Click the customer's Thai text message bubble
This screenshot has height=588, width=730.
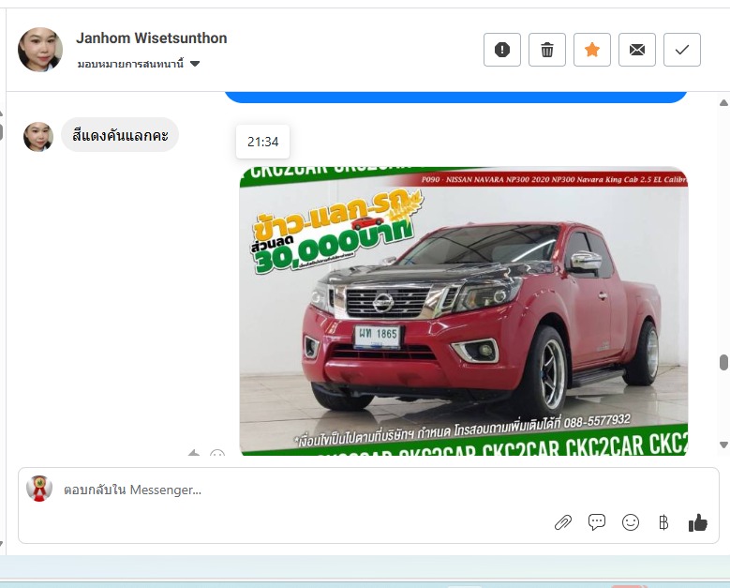[x=120, y=135]
